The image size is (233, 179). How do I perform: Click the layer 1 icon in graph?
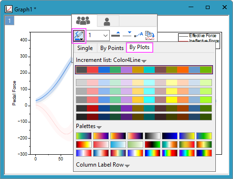pos(10,20)
